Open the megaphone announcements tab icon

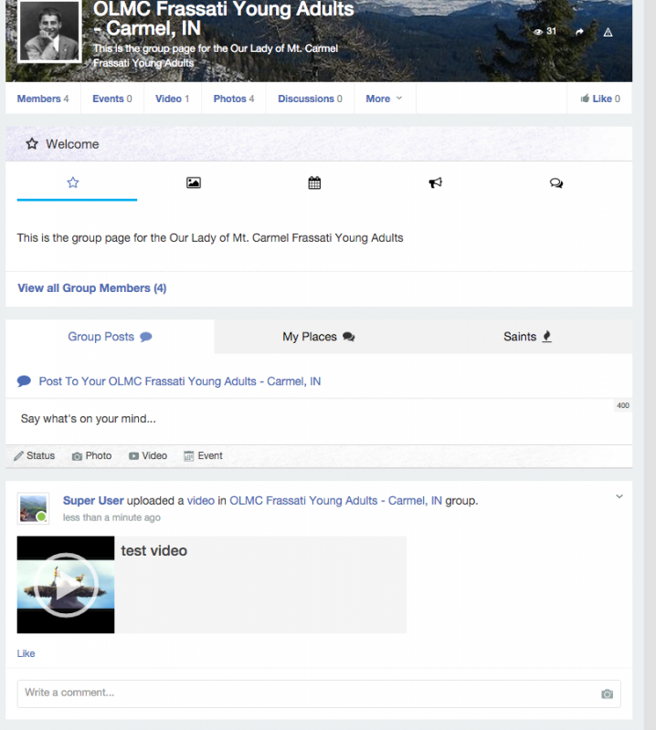tap(435, 182)
